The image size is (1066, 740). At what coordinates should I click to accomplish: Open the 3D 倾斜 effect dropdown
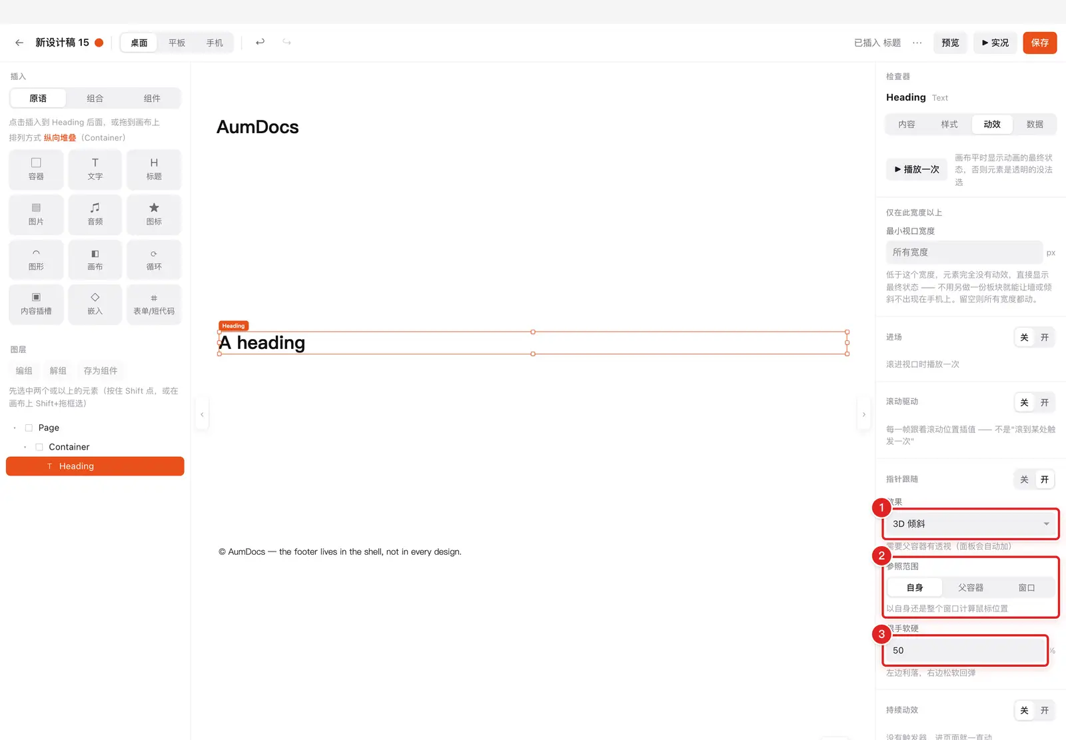pos(971,524)
